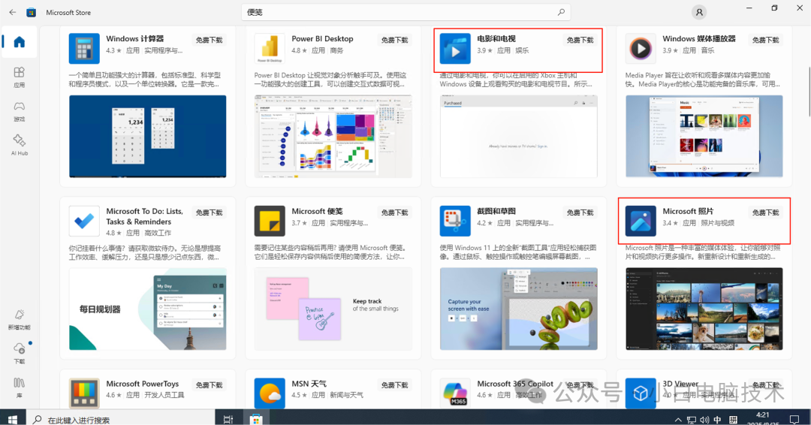Click 免费下载 for Microsoft 便笺

[395, 212]
